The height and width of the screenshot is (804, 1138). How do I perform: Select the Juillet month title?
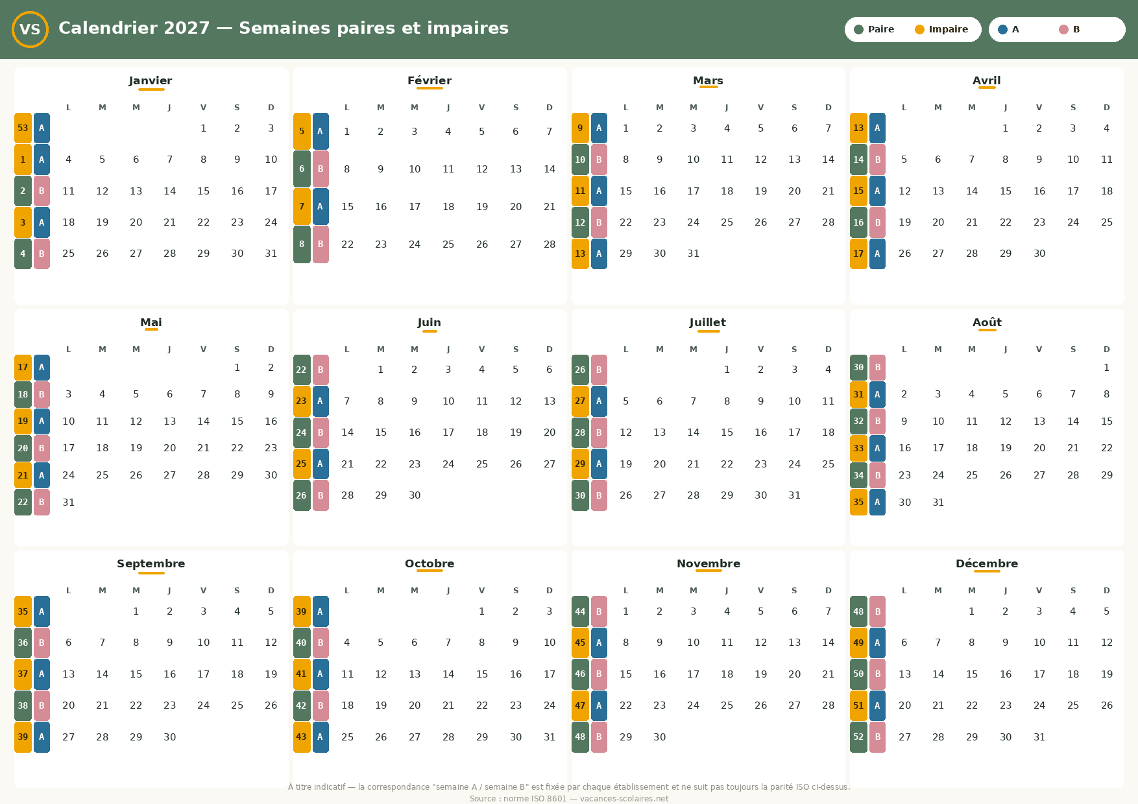pos(708,322)
